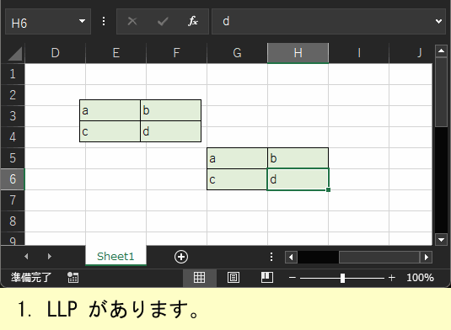The image size is (451, 330).
Task: Select row 7 header
Action: point(13,200)
